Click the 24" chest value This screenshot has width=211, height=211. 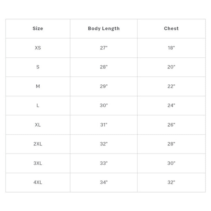tap(171, 105)
